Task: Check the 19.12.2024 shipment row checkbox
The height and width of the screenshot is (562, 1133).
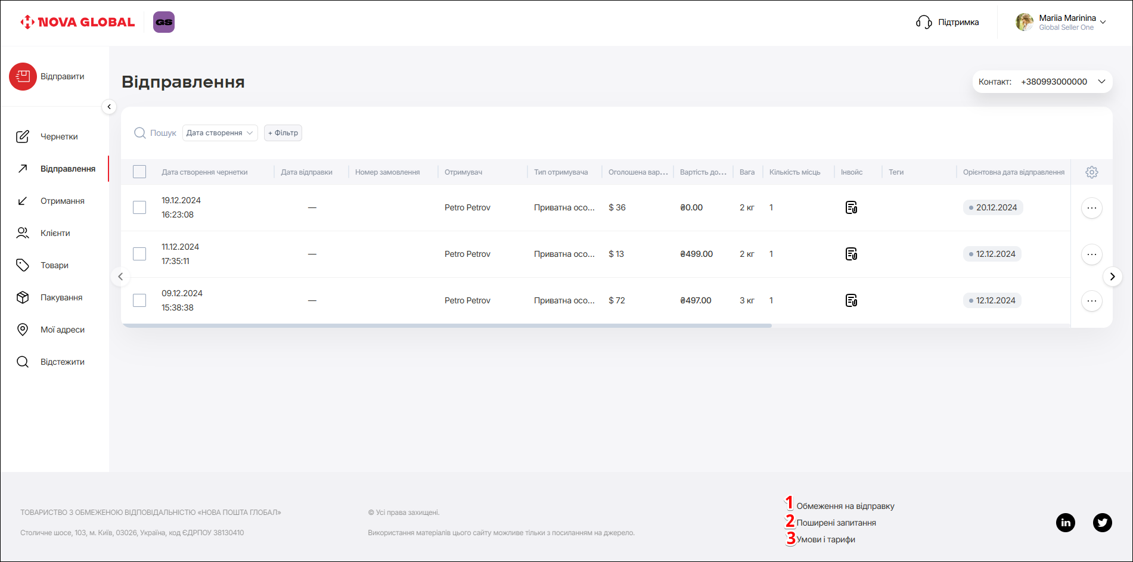Action: [x=139, y=207]
